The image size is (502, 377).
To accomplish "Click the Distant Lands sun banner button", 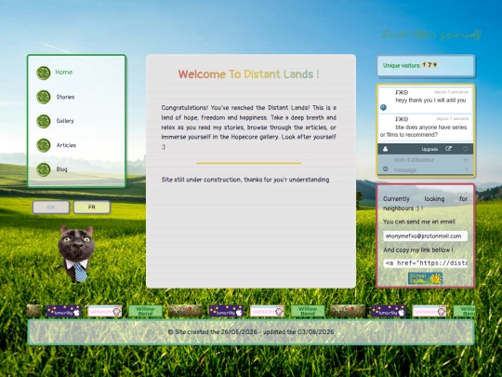I will pyautogui.click(x=425, y=278).
